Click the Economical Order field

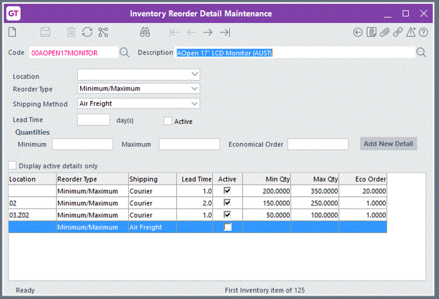(x=318, y=145)
